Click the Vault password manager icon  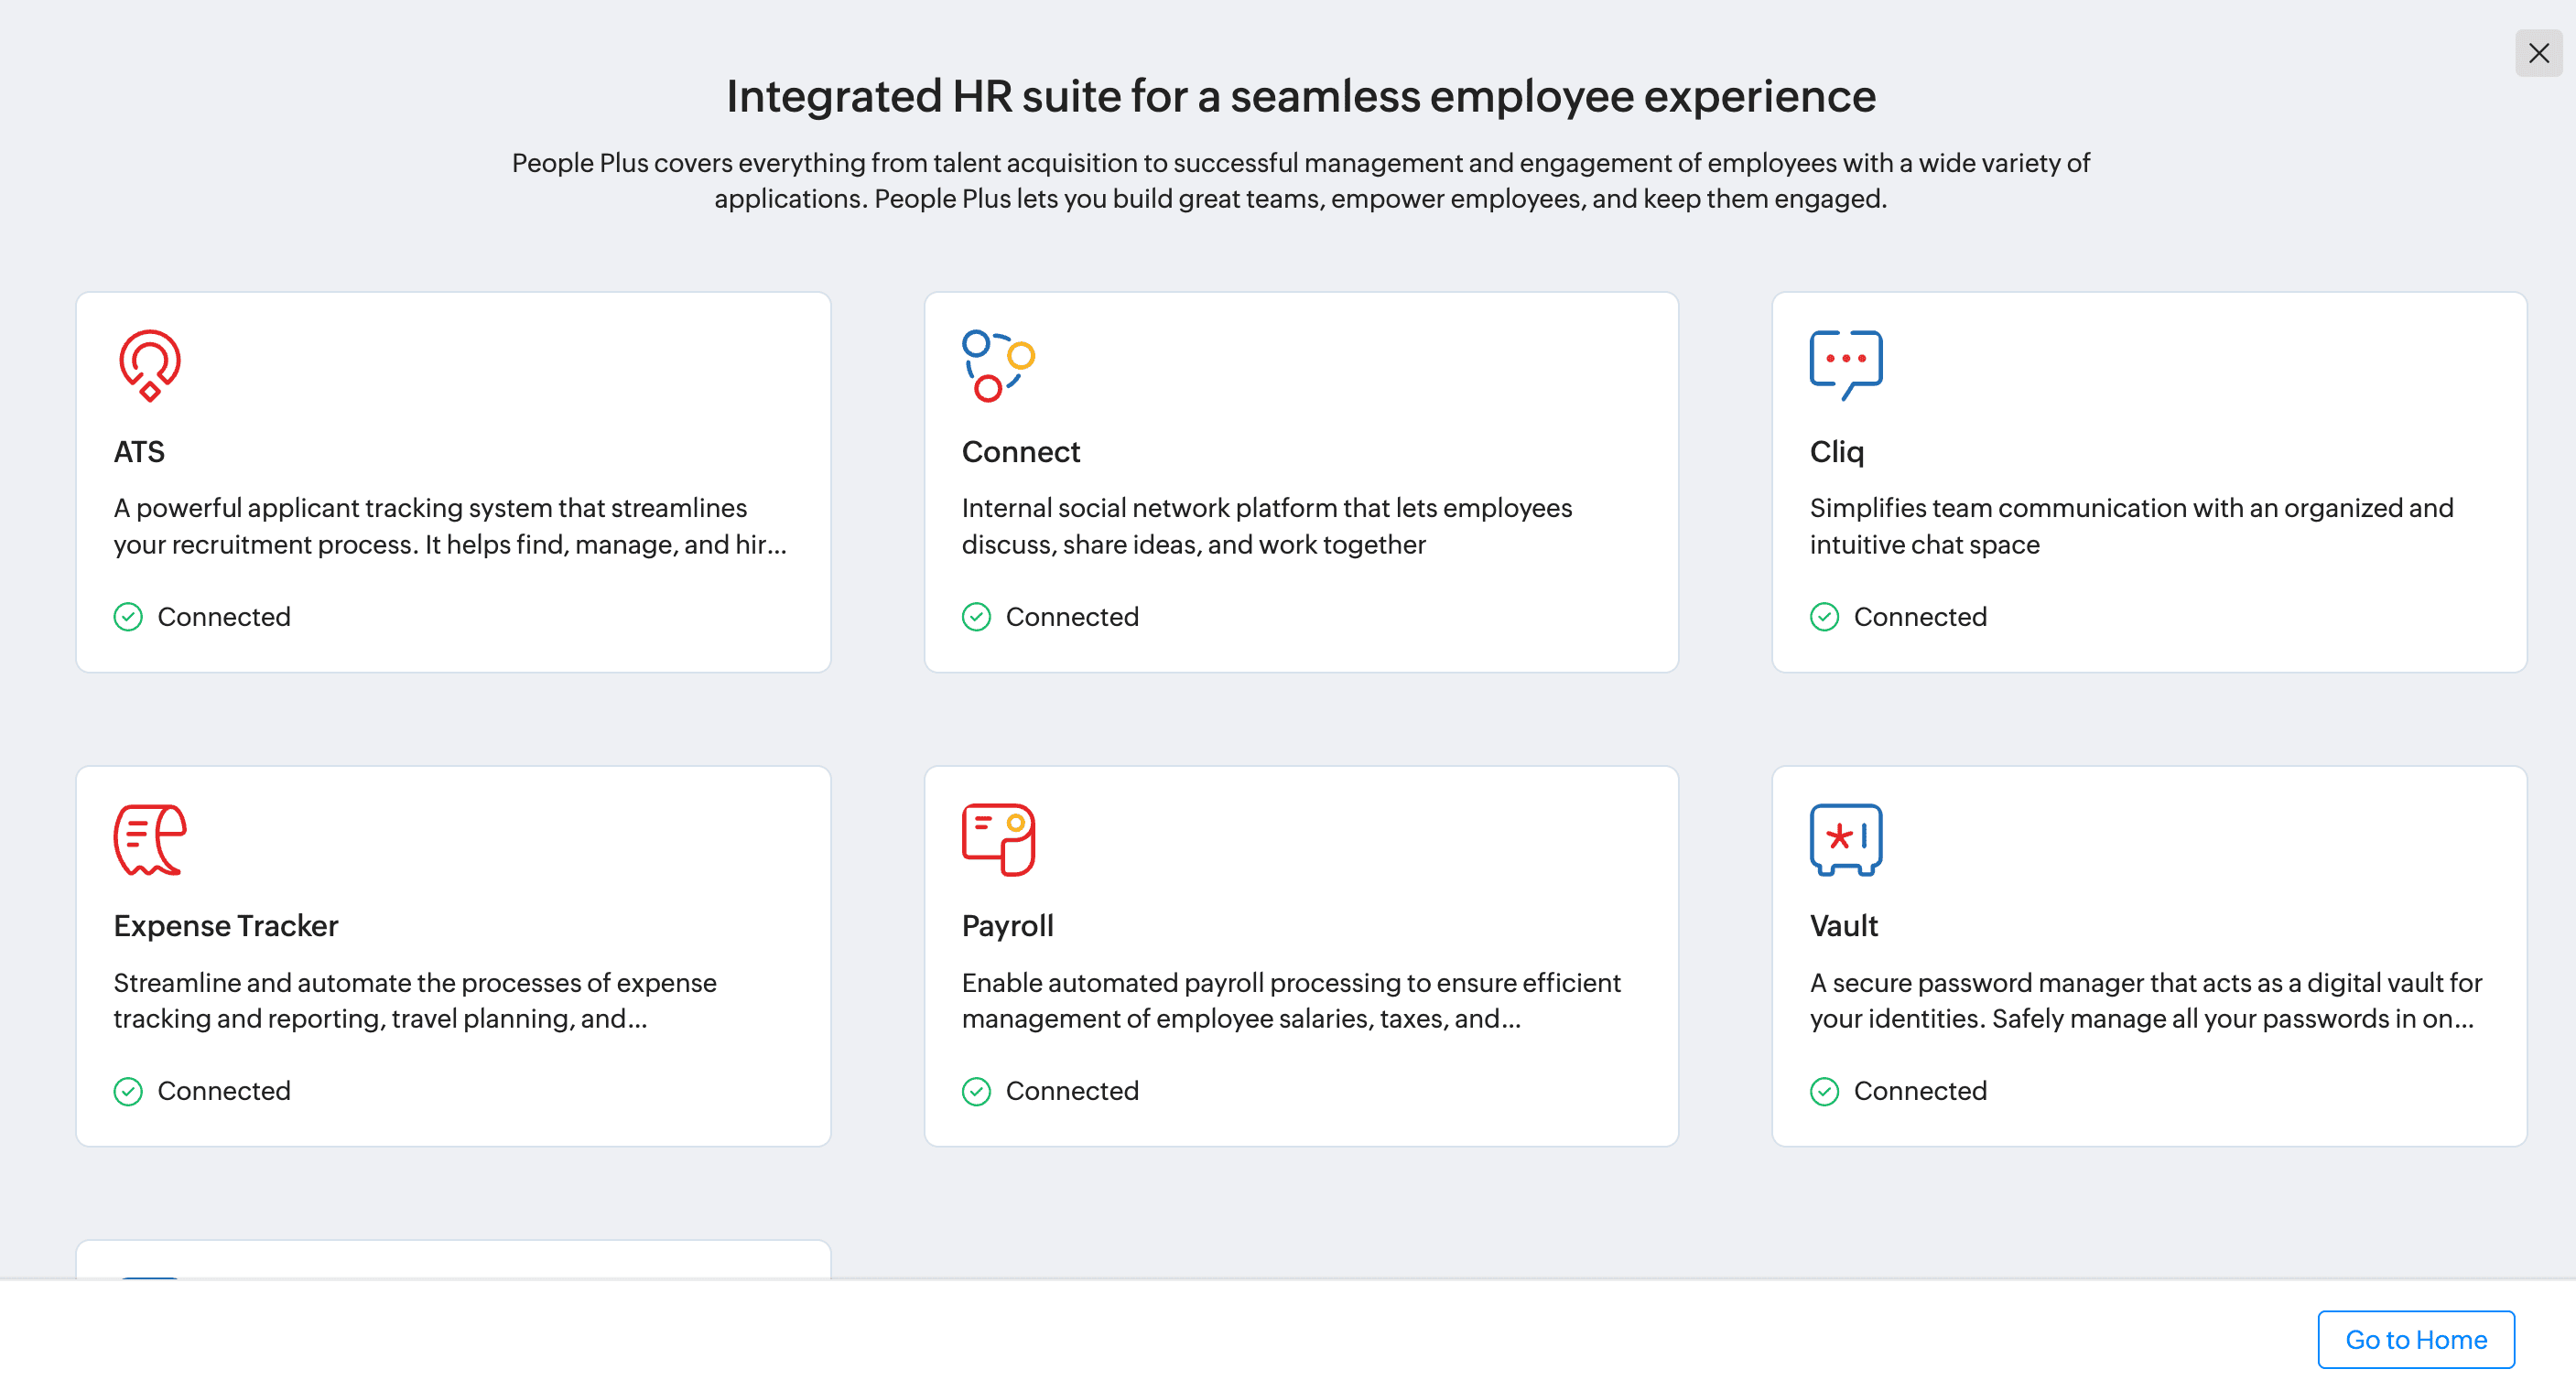point(1845,840)
